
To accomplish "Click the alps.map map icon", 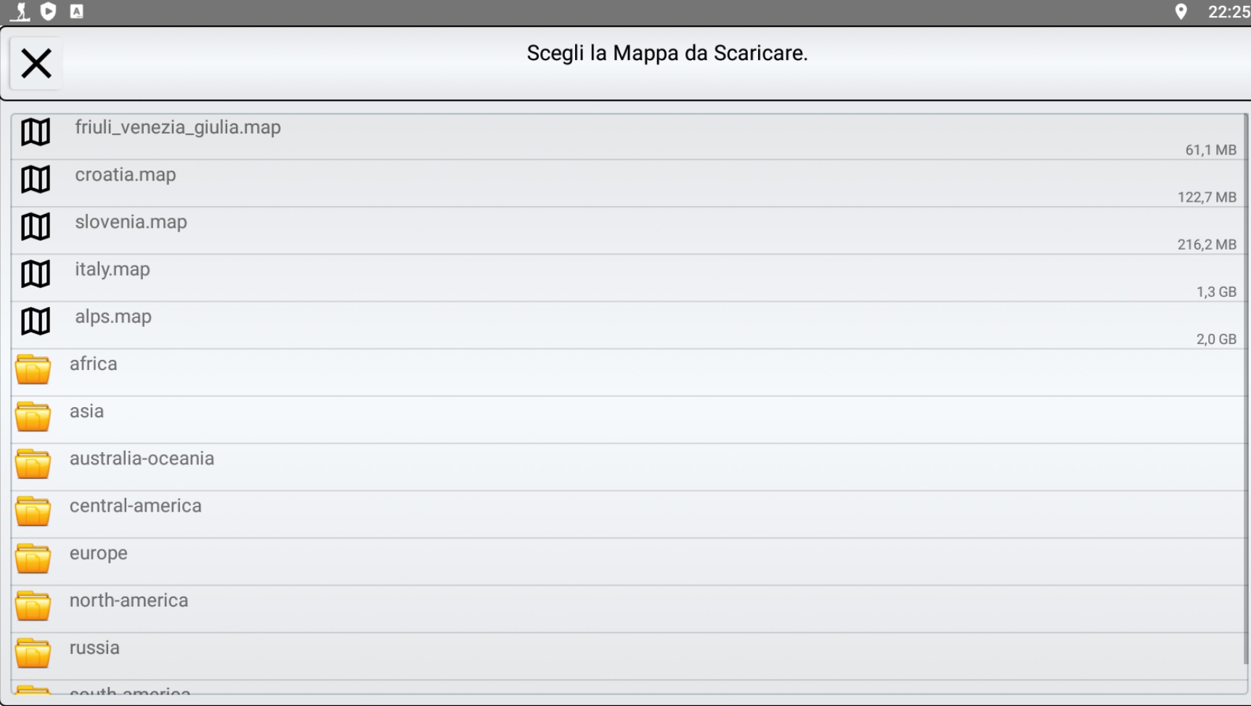I will [x=36, y=321].
